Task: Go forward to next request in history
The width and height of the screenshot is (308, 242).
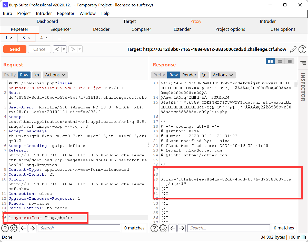Action: pyautogui.click(x=73, y=49)
